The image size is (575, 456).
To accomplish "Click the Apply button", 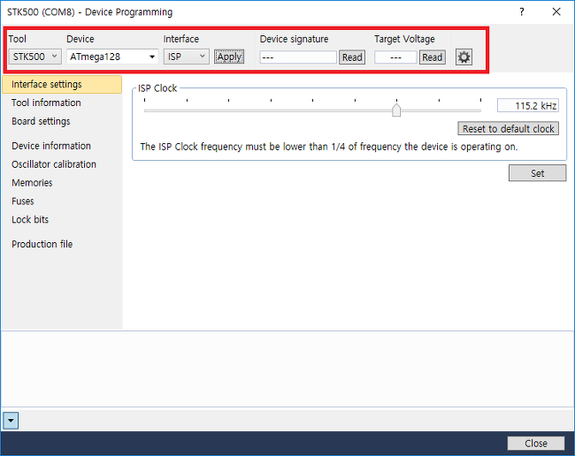I will 229,57.
